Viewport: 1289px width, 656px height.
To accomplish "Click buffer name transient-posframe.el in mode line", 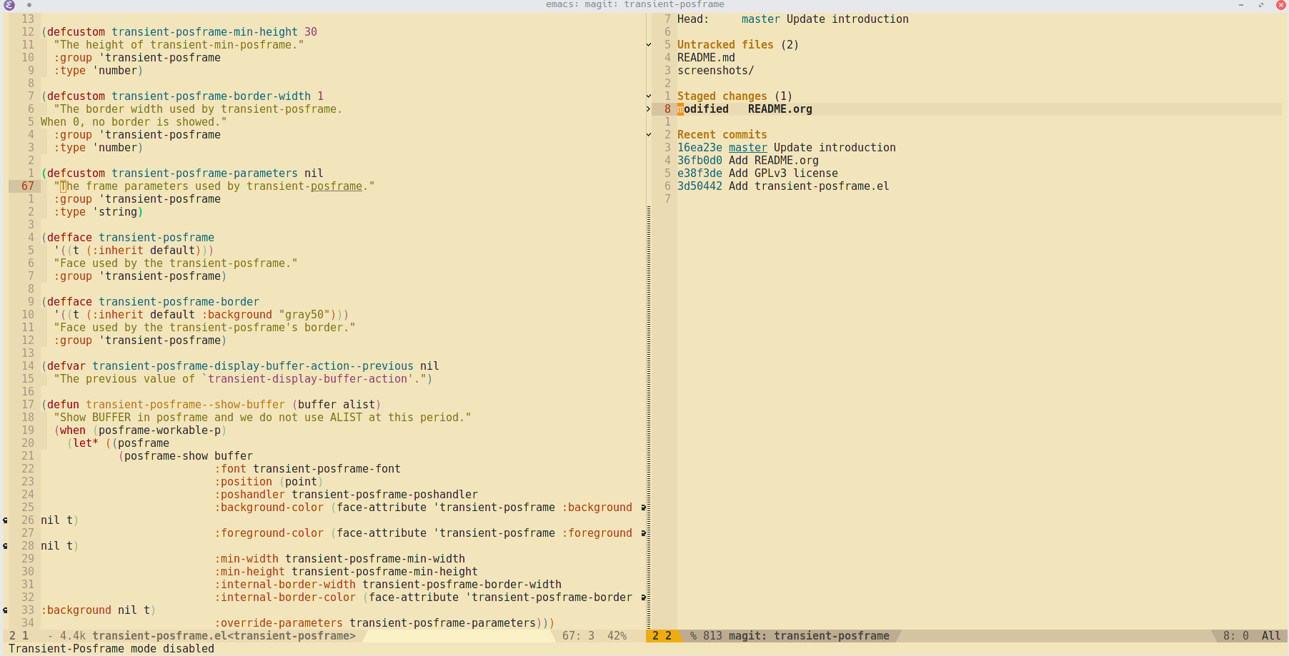I will coord(224,636).
